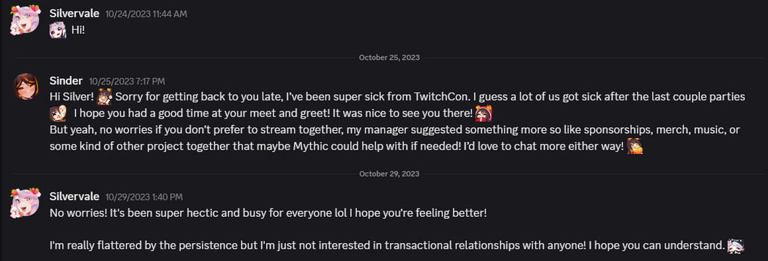
Task: Click the October 29, 2023 date divider
Action: pyautogui.click(x=389, y=174)
